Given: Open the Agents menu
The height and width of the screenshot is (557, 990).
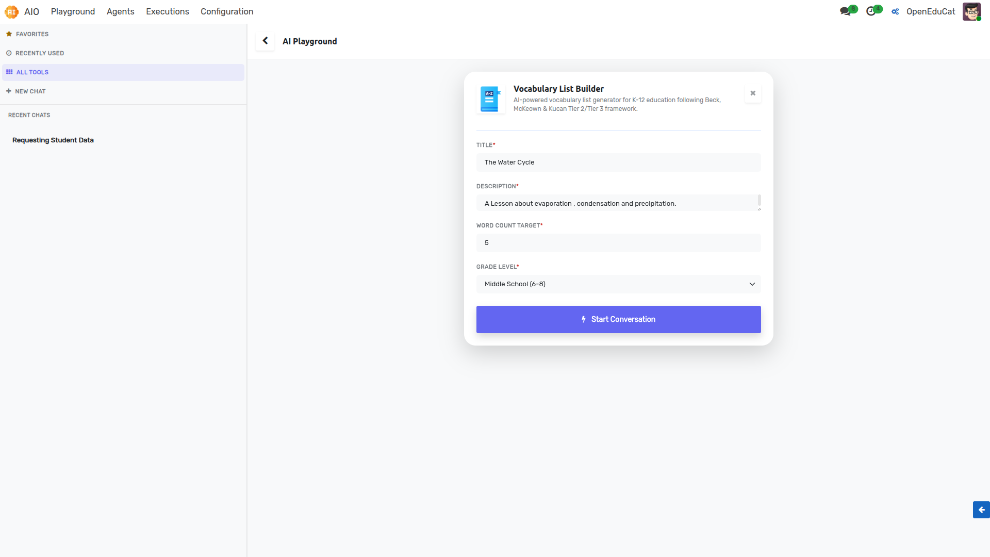Looking at the screenshot, I should pyautogui.click(x=120, y=11).
